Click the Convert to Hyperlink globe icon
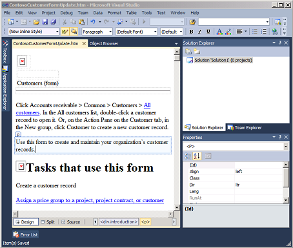The height and width of the screenshot is (248, 293). tap(275, 32)
